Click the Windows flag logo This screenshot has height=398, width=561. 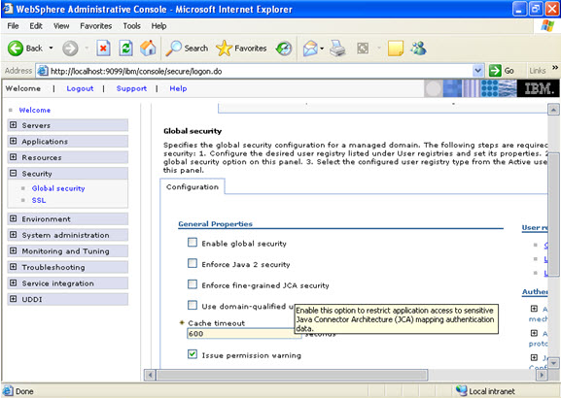coord(547,25)
